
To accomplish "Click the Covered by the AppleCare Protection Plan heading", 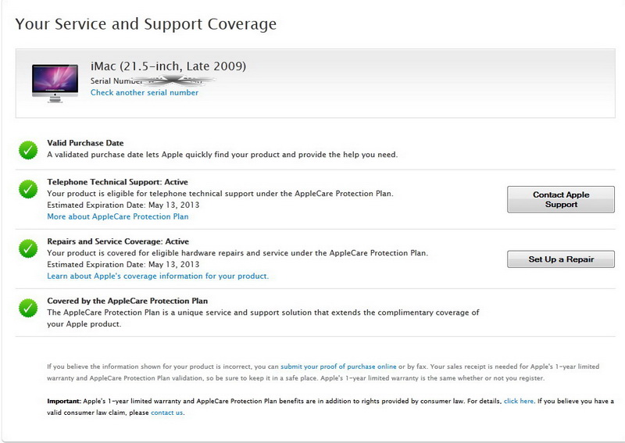I will (x=127, y=301).
